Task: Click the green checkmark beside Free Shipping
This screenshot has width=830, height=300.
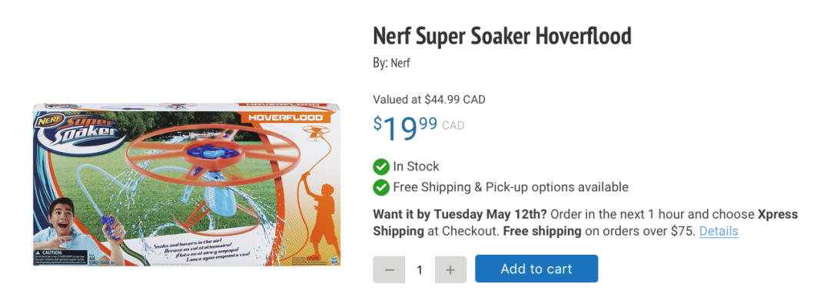Action: (x=381, y=187)
